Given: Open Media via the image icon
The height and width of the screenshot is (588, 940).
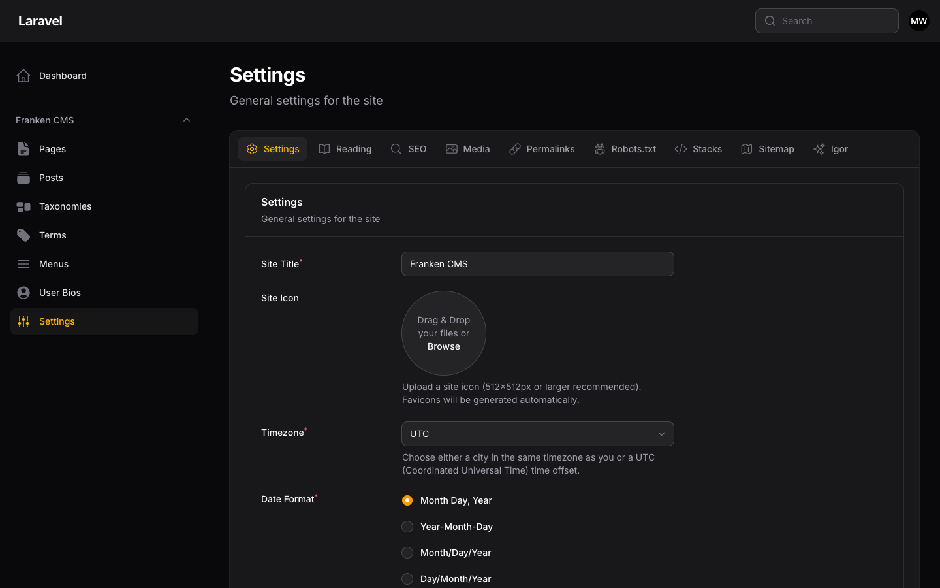Looking at the screenshot, I should coord(452,149).
